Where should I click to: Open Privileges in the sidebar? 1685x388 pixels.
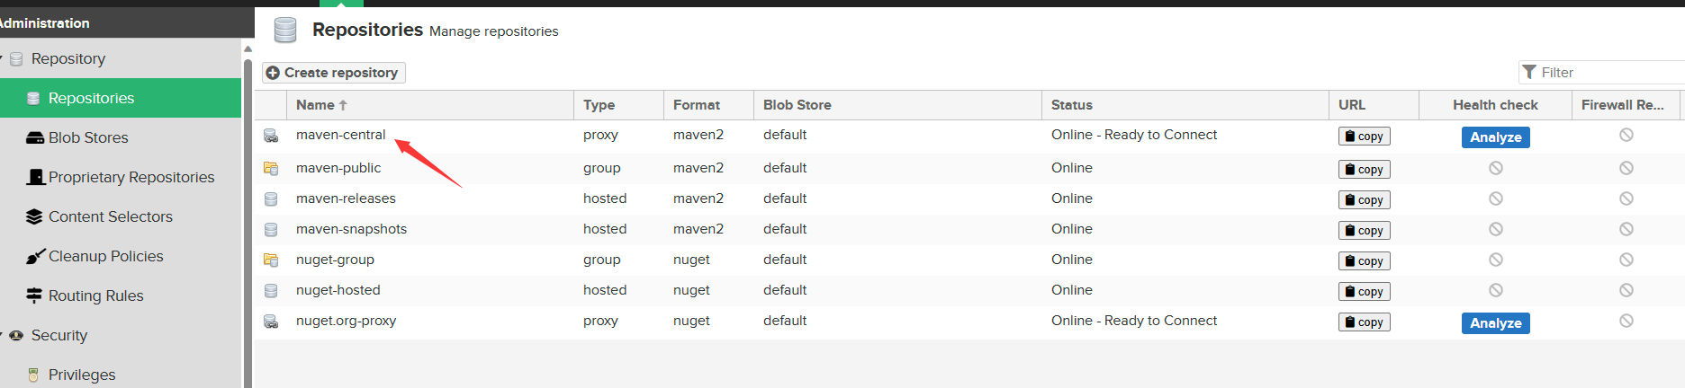click(x=82, y=375)
